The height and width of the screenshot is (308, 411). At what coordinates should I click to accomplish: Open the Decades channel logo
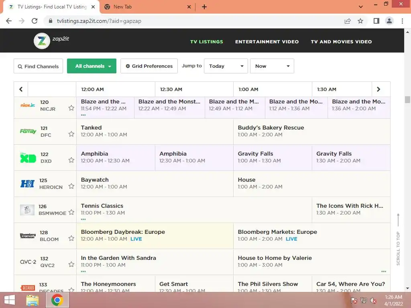pos(28,288)
